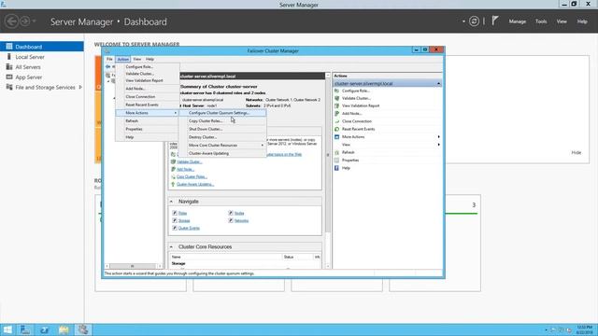Click Server Manager taskbar icon

(25, 329)
